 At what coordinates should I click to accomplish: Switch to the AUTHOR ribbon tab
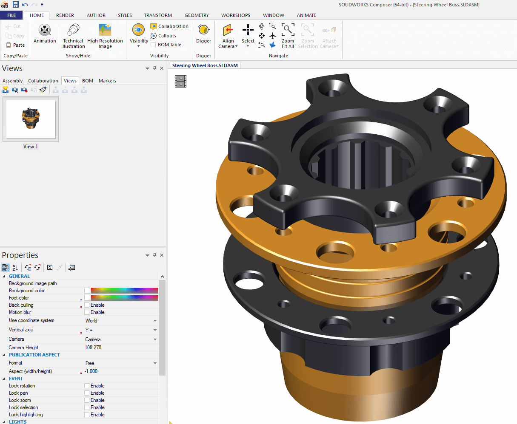96,15
